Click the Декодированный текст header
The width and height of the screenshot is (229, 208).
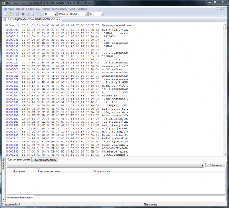[x=118, y=25]
